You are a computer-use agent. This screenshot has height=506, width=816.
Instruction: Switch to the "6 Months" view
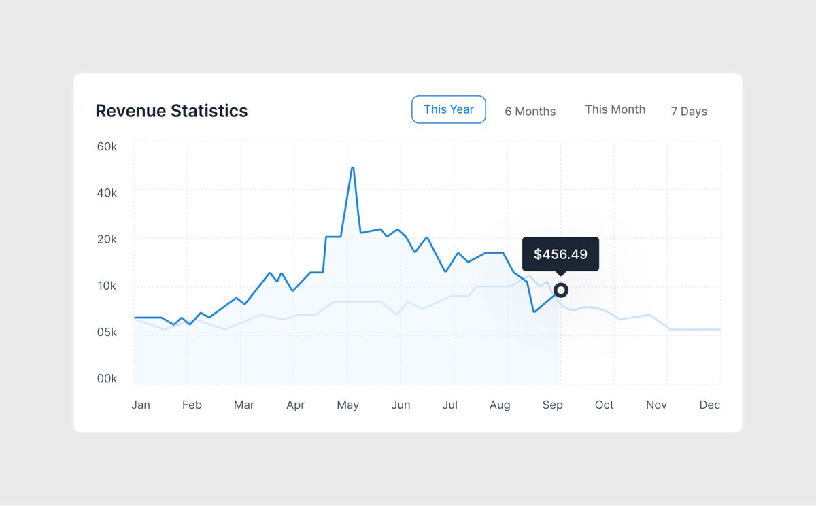point(530,111)
